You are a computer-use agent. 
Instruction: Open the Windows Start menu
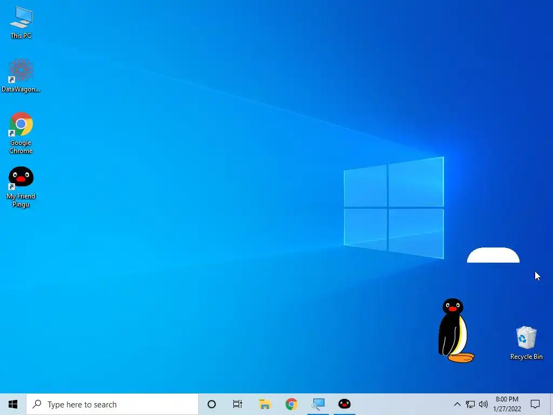pos(13,404)
